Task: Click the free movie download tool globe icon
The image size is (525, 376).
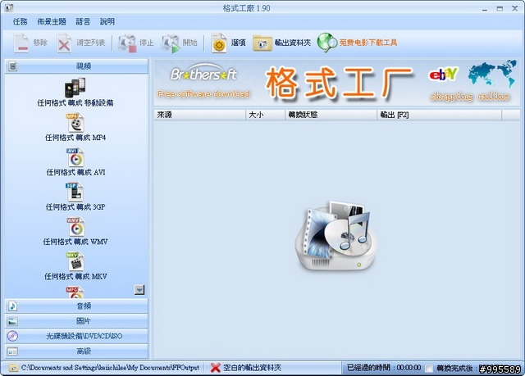Action: point(326,43)
